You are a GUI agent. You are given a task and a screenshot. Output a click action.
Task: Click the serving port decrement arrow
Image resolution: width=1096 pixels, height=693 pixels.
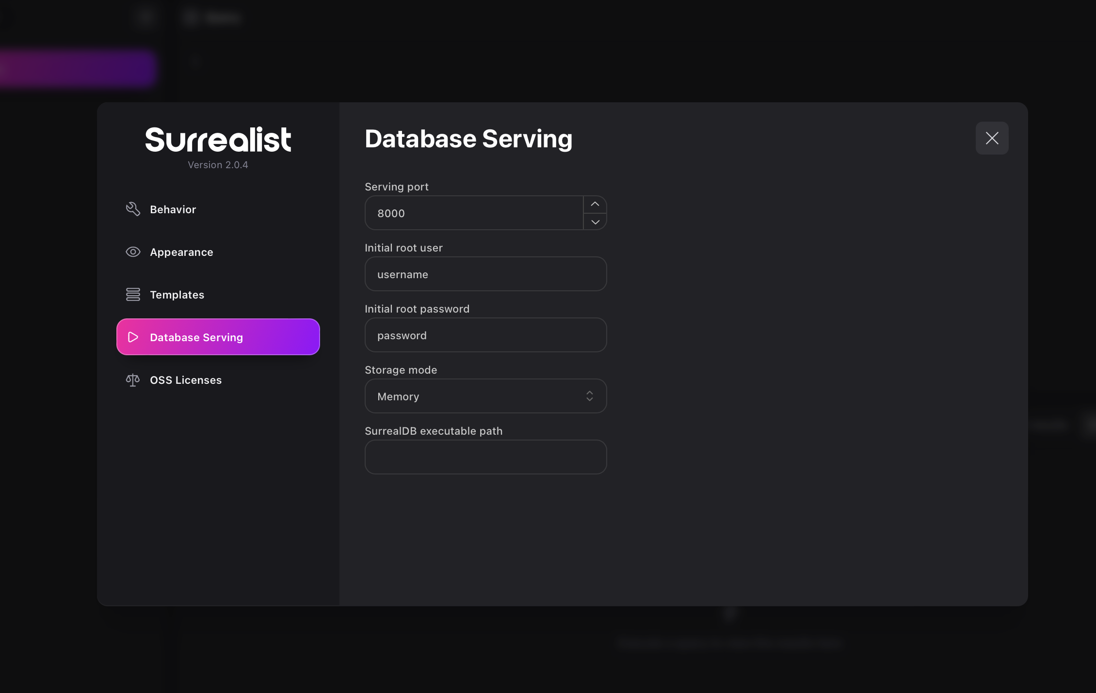[x=595, y=221]
